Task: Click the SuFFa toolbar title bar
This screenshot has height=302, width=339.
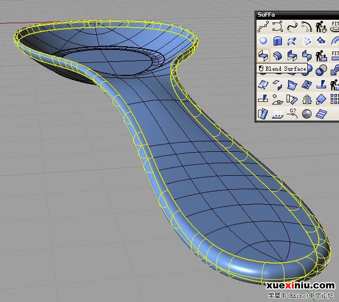Action: click(297, 15)
